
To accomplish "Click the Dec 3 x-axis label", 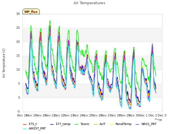I will [x=162, y=115].
